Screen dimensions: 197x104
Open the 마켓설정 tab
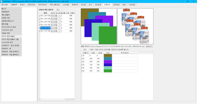click(116, 5)
